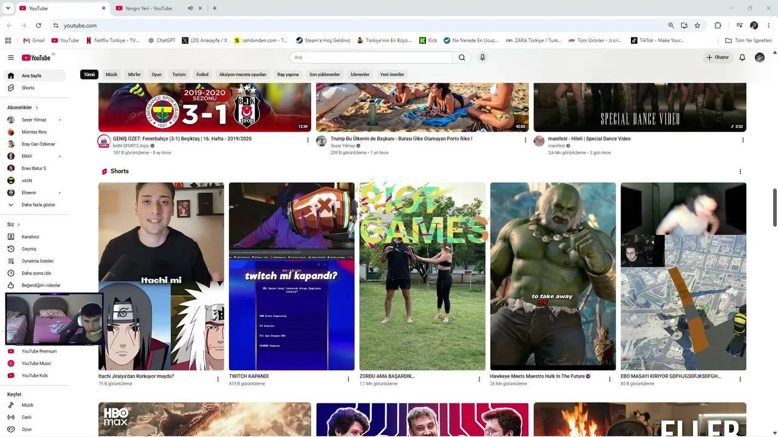Open Sezer Yılmaz subscription channel

tap(34, 120)
